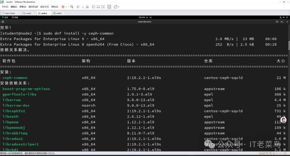
Task: Click the libcephfs2 package name
Action: coord(14,111)
